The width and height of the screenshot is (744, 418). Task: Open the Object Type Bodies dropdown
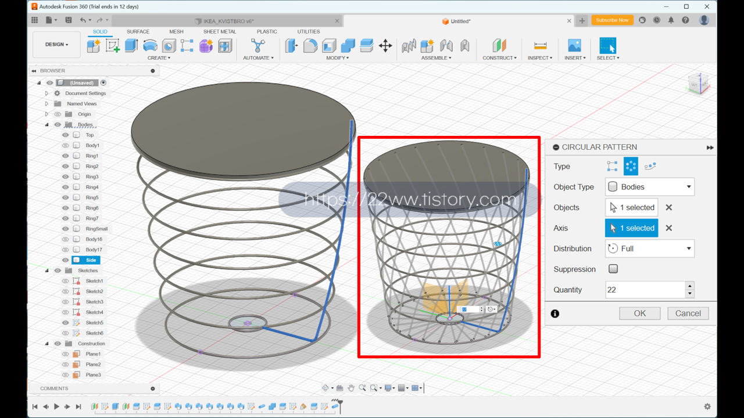650,187
